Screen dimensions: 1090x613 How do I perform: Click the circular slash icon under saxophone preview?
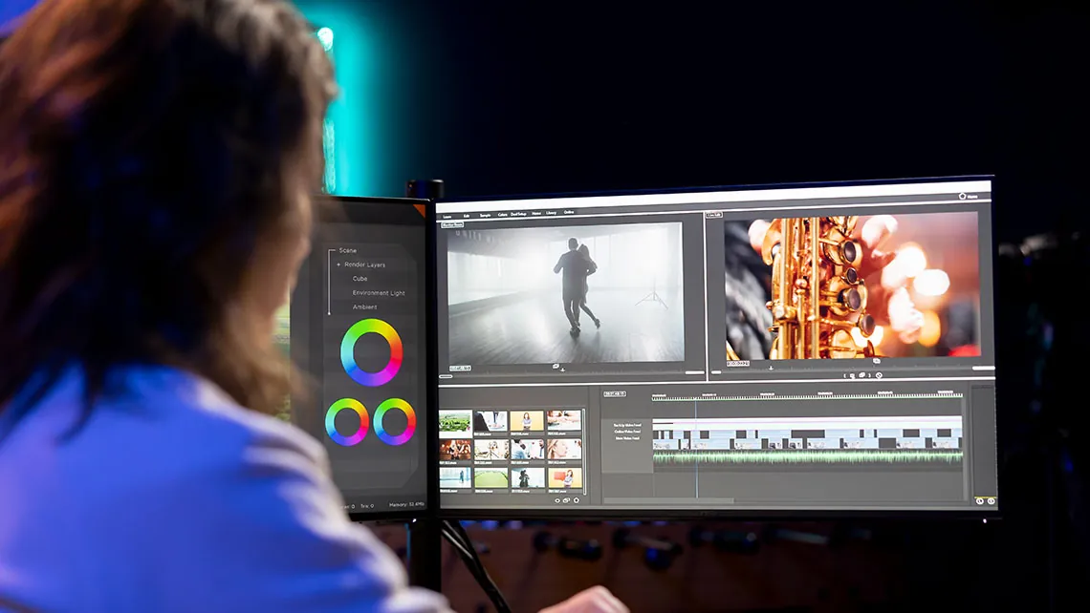pyautogui.click(x=879, y=375)
